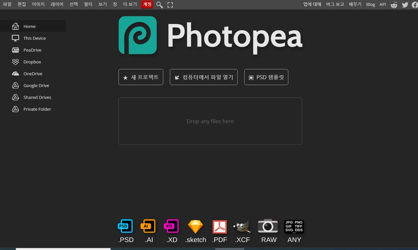Open the 이미지 menu
The width and height of the screenshot is (418, 250).
coord(38,5)
